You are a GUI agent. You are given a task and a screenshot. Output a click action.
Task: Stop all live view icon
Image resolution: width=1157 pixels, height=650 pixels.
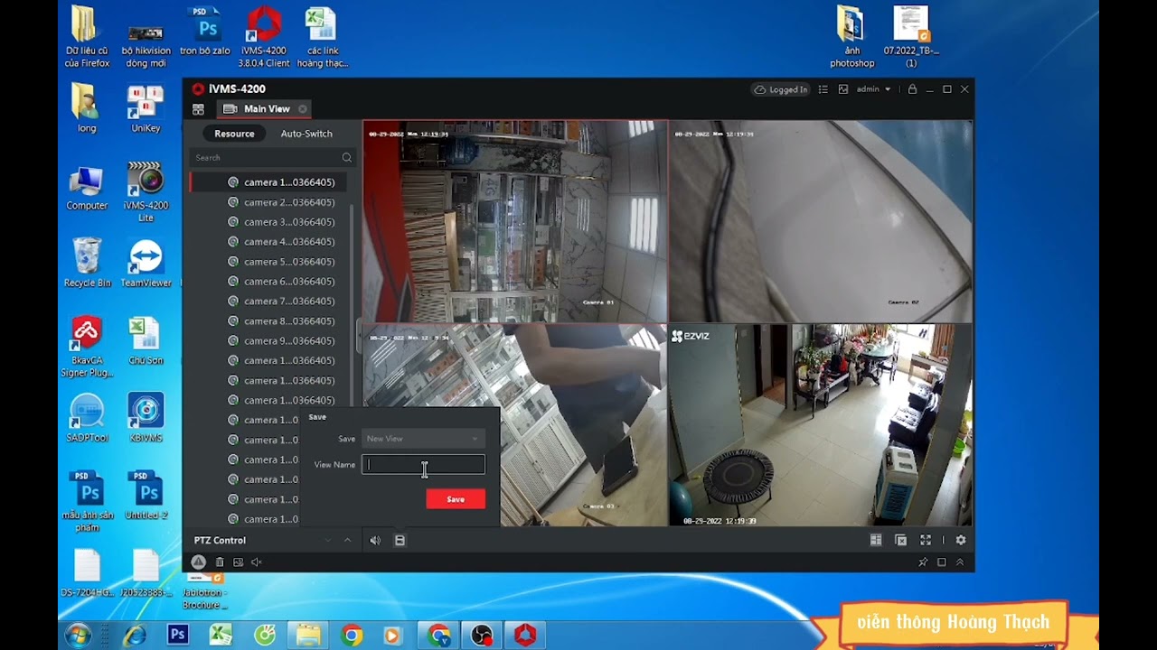pos(900,541)
